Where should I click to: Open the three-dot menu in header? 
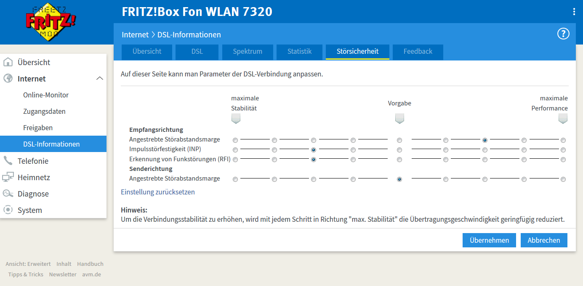tap(574, 12)
